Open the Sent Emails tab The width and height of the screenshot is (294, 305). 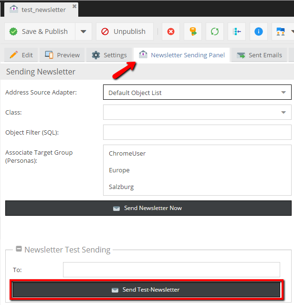tap(260, 55)
